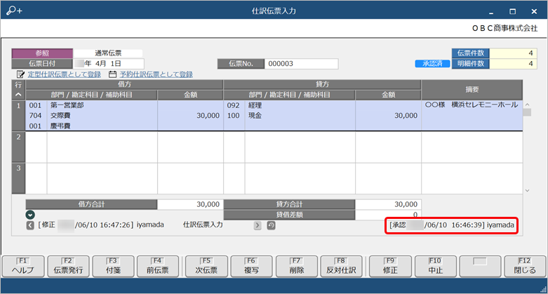
Task: Open 定型仕訳伝票として登録 link
Action: 64,74
